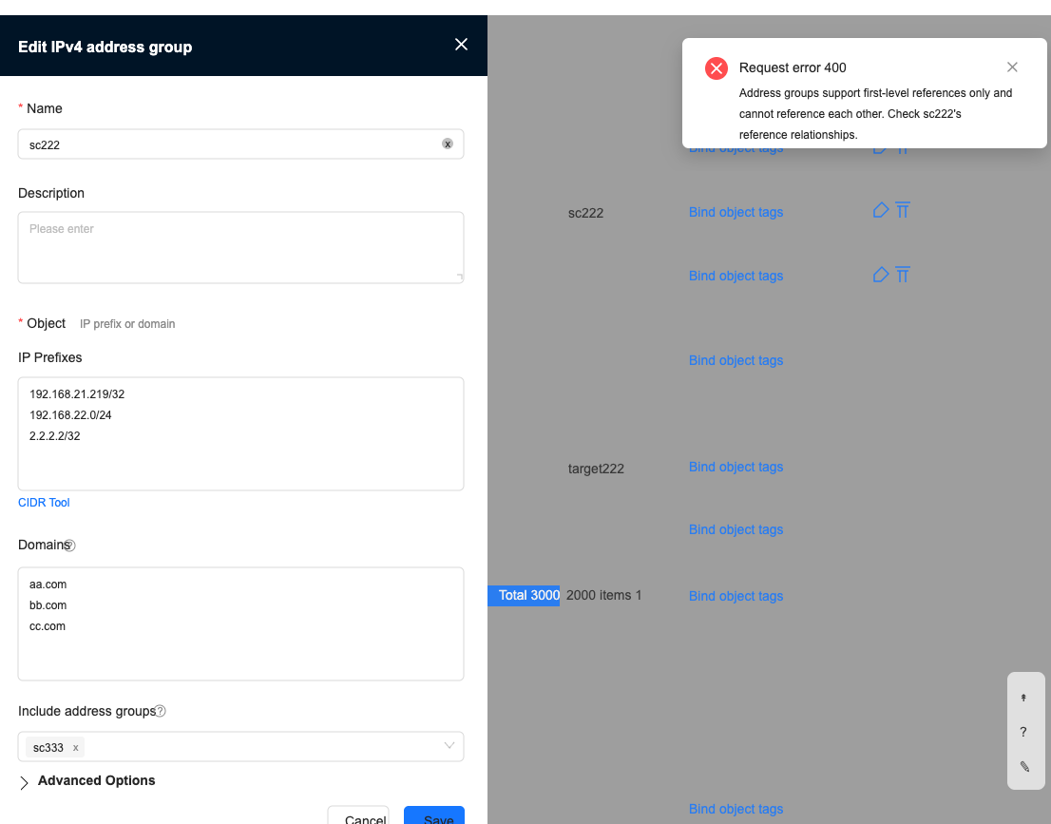This screenshot has width=1051, height=824.
Task: Open the CIDR Tool link
Action: [44, 502]
